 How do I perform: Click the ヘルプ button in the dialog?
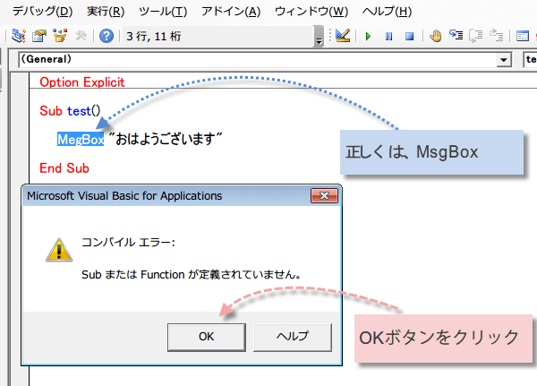click(x=293, y=337)
